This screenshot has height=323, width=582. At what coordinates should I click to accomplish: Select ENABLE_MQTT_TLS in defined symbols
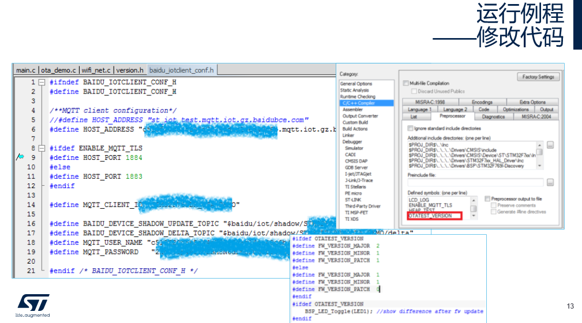pos(430,205)
